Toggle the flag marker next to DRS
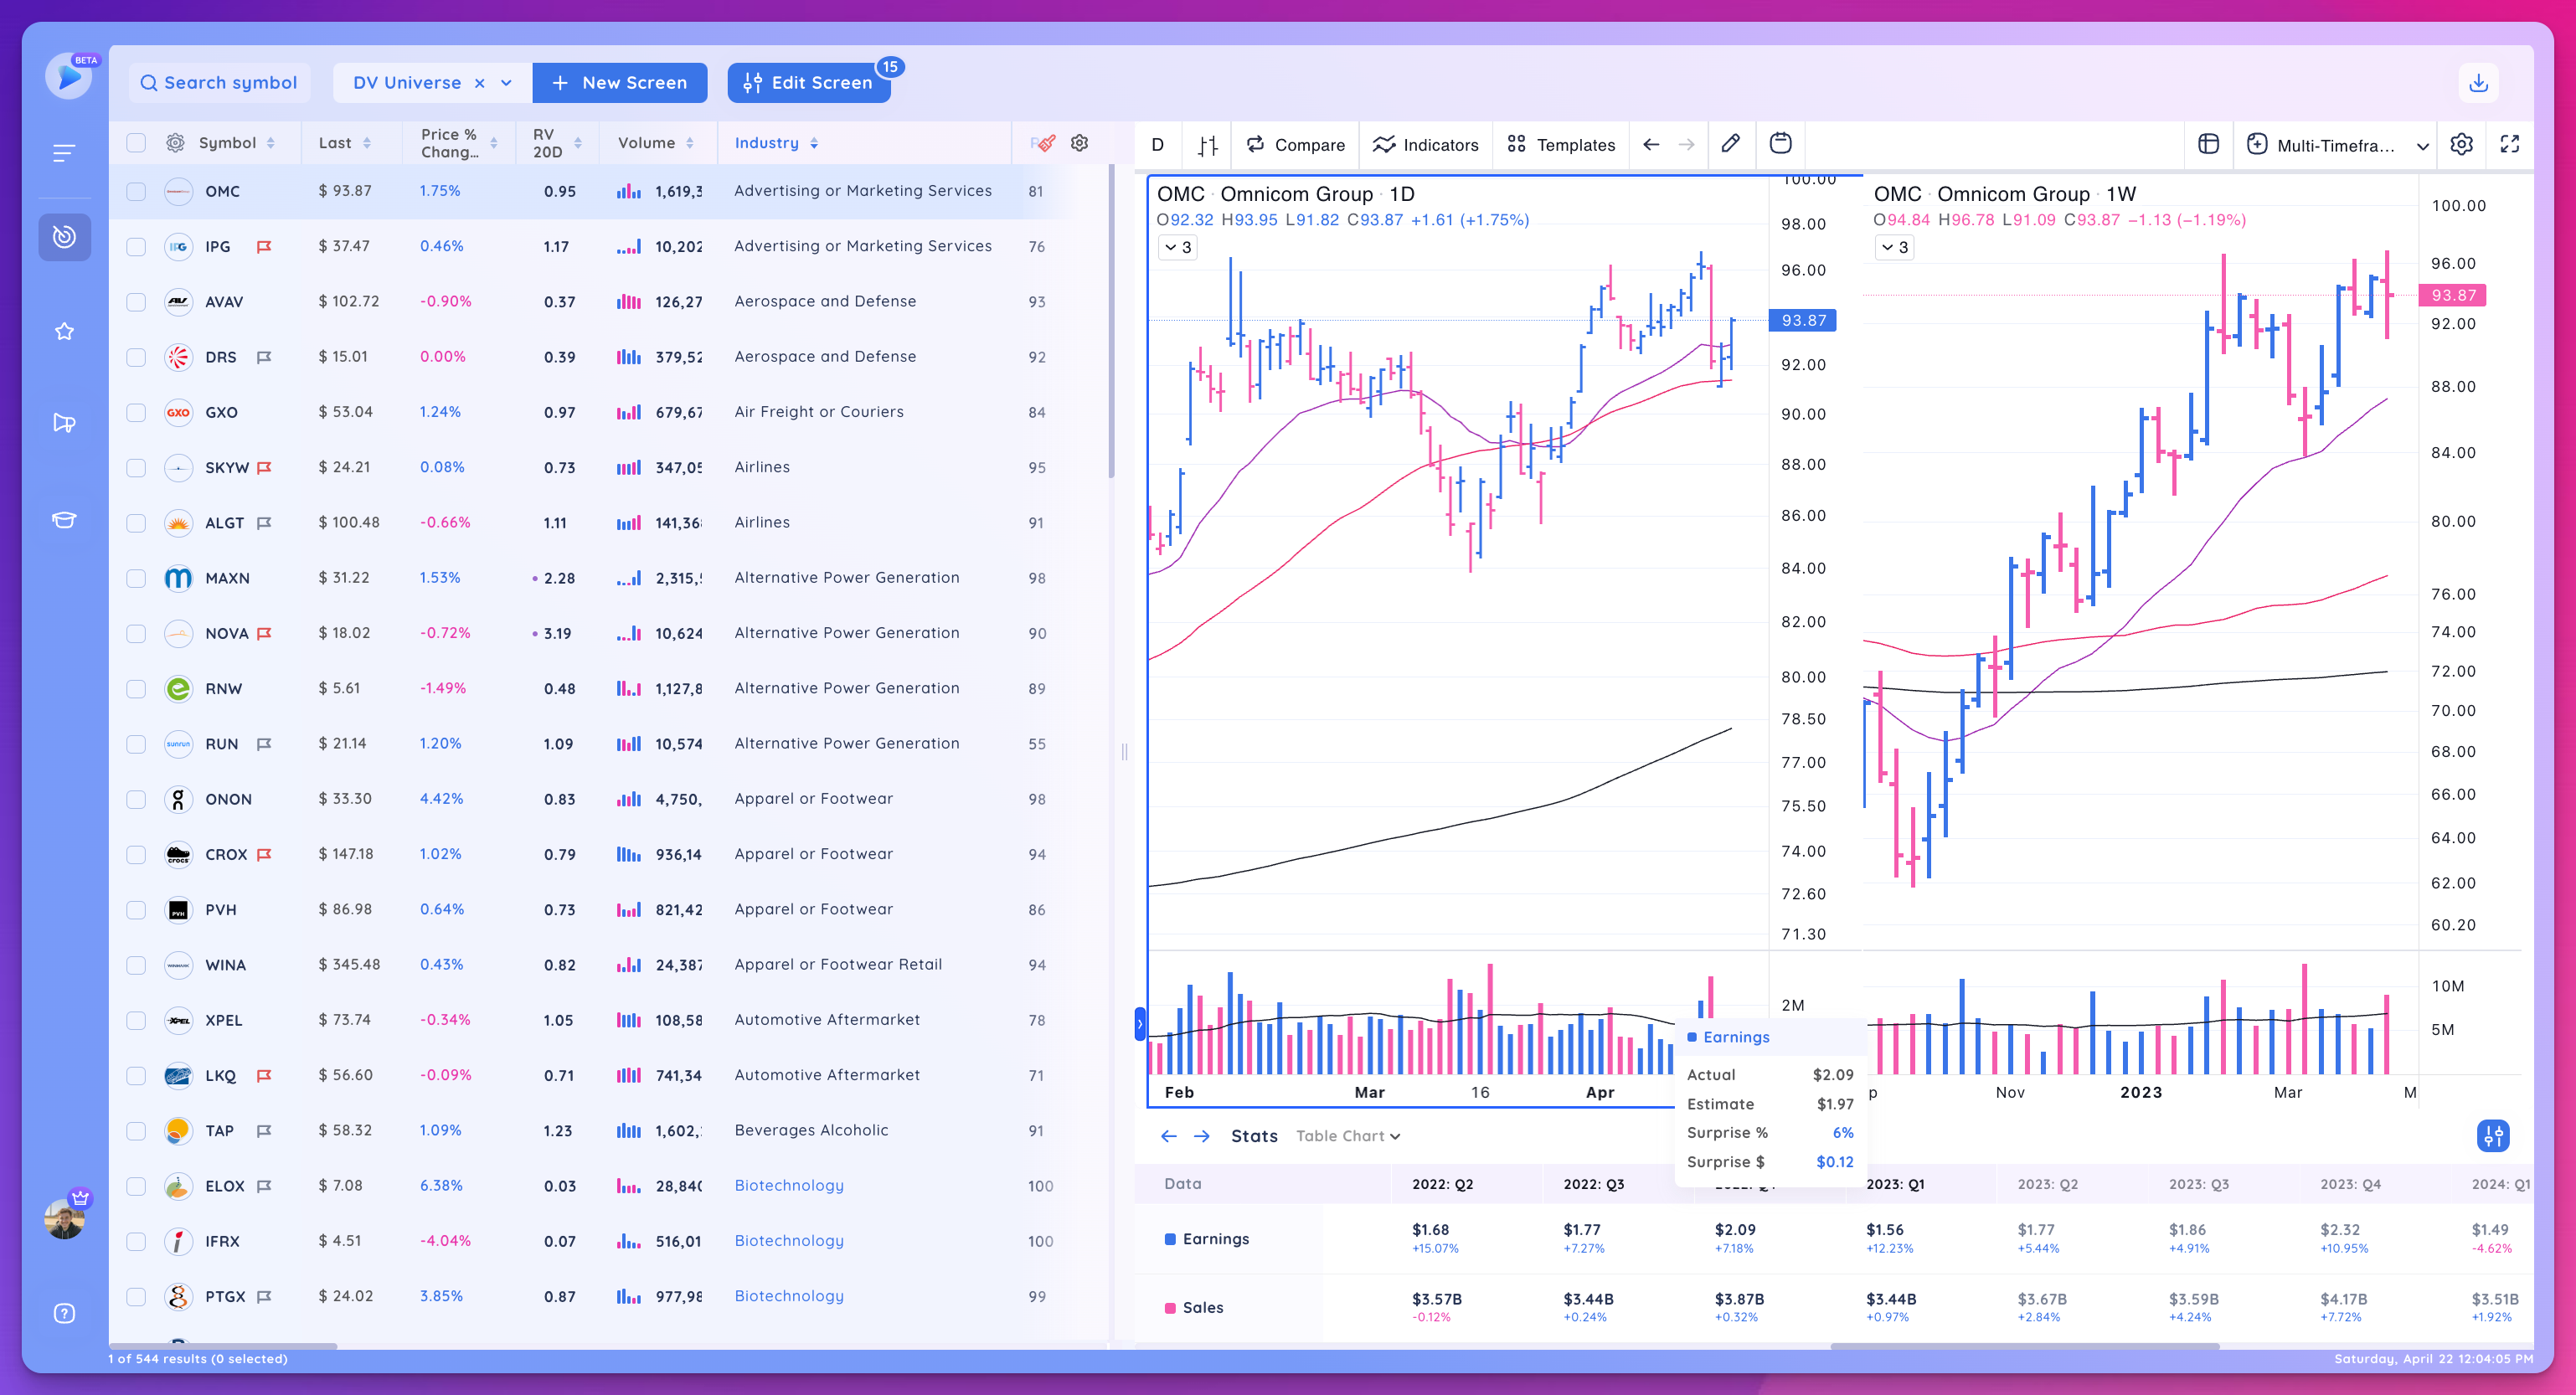This screenshot has height=1395, width=2576. pyautogui.click(x=264, y=357)
